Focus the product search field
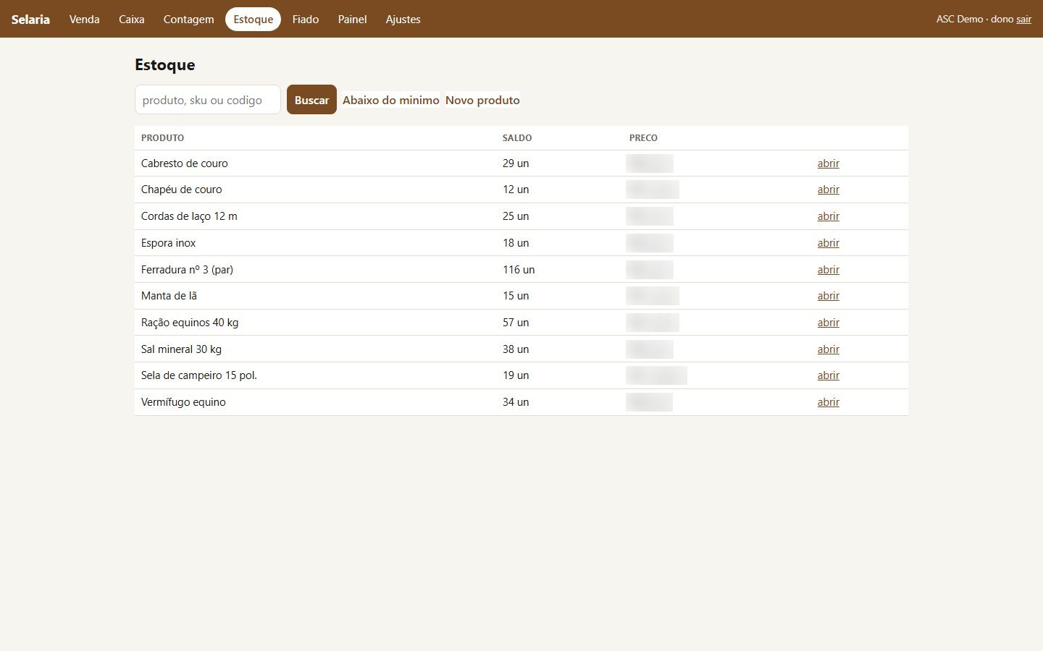Screen dimensions: 1043x651 pyautogui.click(x=208, y=100)
